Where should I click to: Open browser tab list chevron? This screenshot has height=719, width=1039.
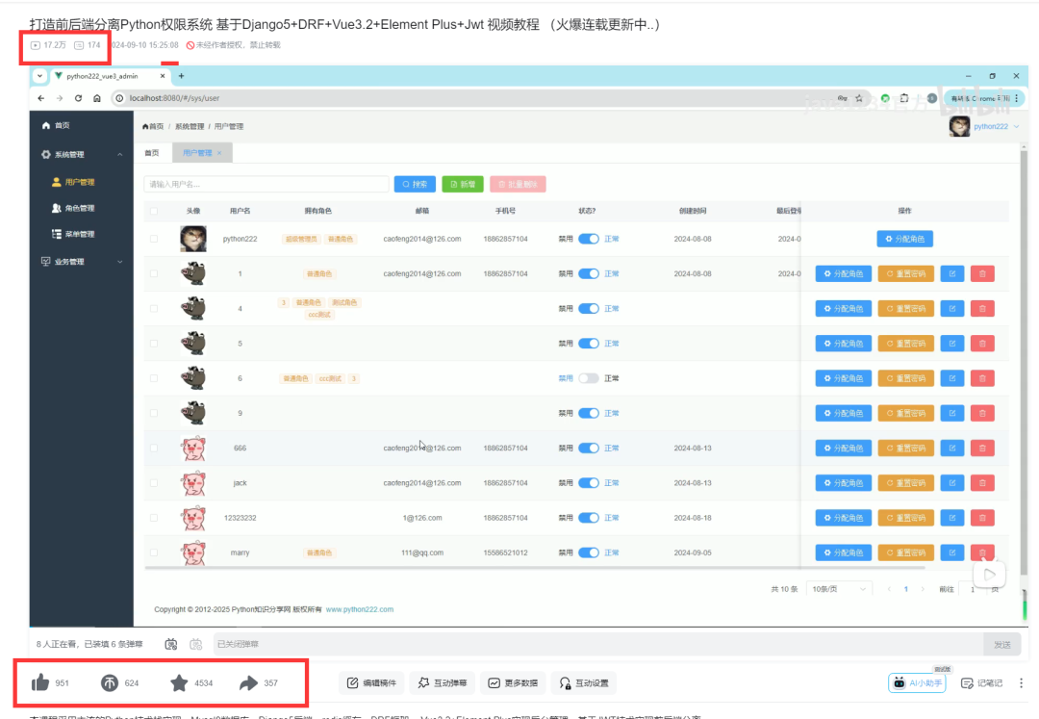pyautogui.click(x=39, y=76)
